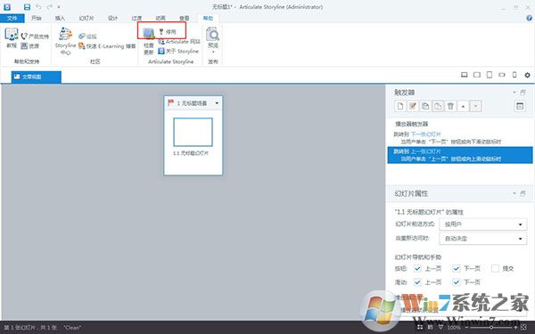
Task: Switch to the 幻灯片 (Slides) ribbon tab
Action: [86, 18]
